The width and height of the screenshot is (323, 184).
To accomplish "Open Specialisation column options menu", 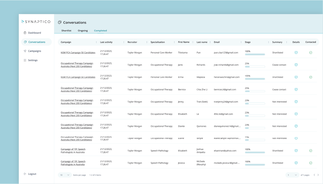I will pos(174,42).
